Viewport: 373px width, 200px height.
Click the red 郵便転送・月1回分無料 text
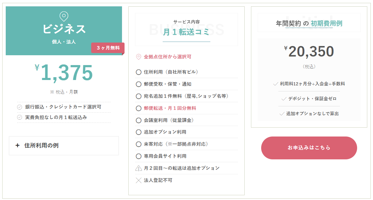[x=170, y=108]
